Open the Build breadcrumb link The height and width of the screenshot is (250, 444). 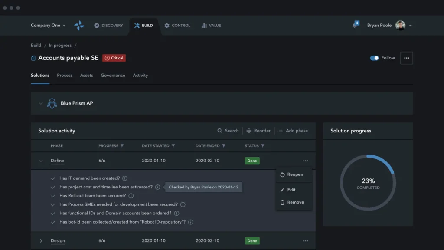[36, 45]
